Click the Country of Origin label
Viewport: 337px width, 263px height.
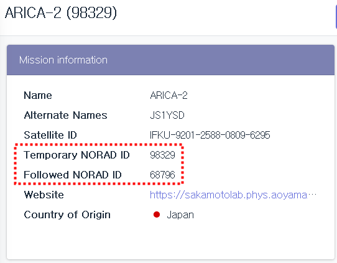[67, 215]
